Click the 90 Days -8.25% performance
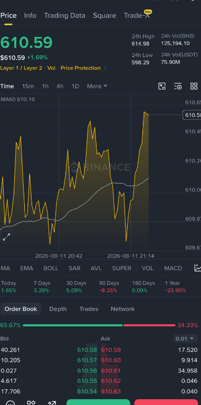 tap(109, 287)
